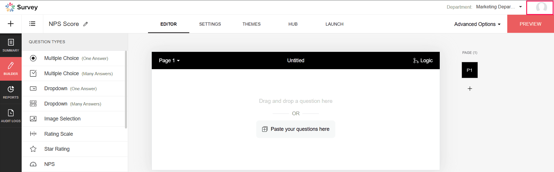554x172 pixels.
Task: Expand the Advanced Options menu
Action: [x=477, y=24]
